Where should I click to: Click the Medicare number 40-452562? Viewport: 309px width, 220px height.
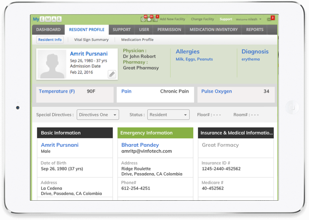213,188
